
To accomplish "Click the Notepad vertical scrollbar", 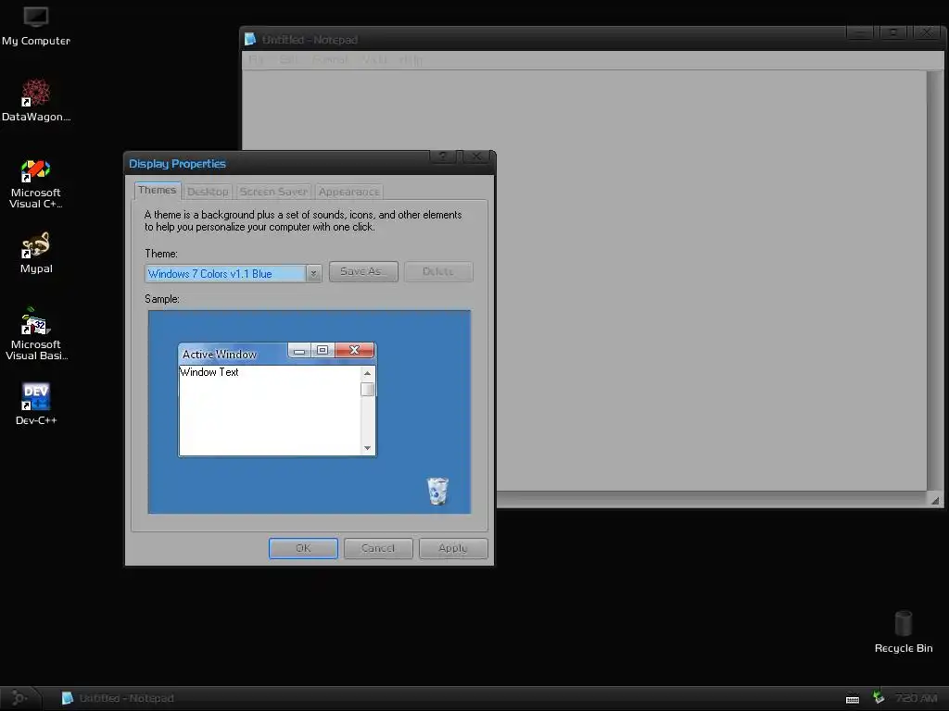I will 934,281.
